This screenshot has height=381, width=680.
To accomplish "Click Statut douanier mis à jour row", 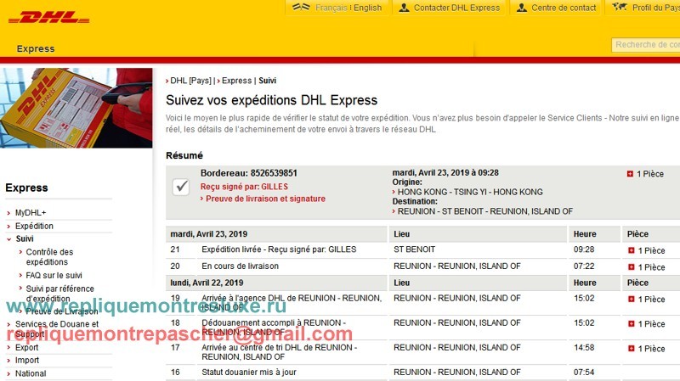I will point(249,372).
